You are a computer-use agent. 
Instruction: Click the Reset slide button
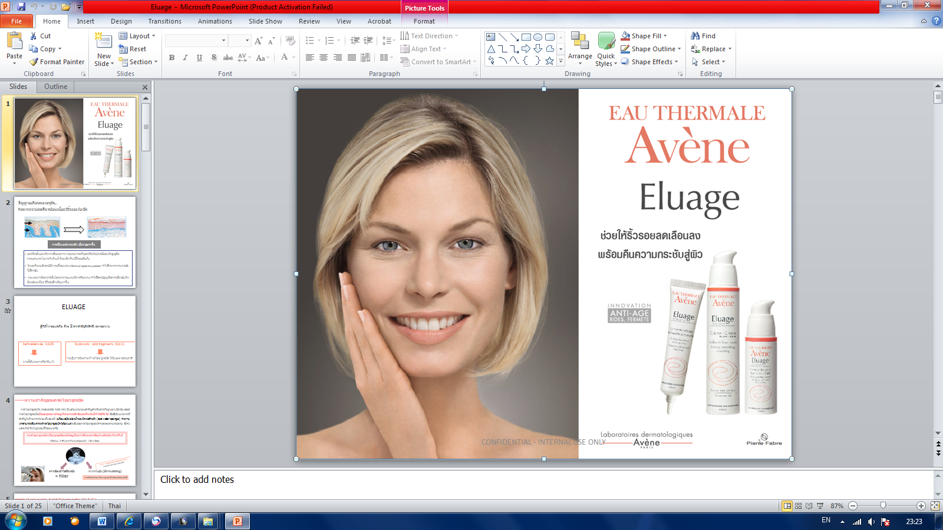[133, 49]
